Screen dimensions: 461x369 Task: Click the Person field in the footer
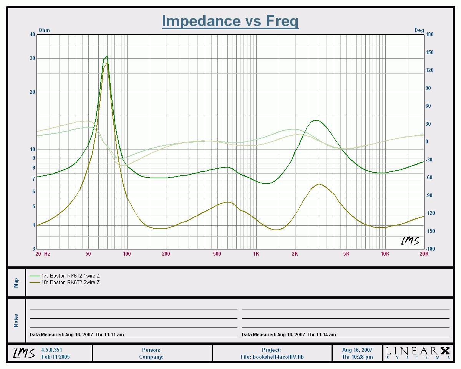tap(151, 350)
